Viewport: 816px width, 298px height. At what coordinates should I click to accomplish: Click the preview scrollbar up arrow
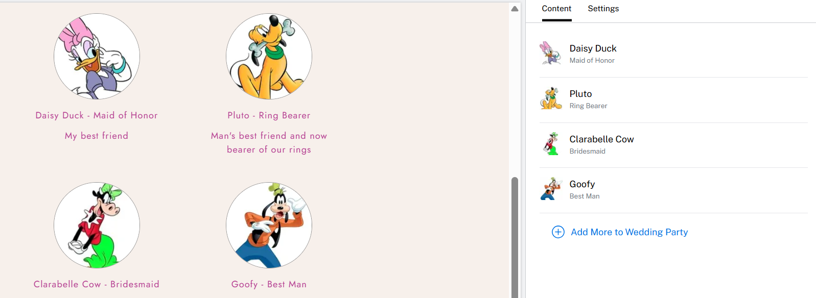515,9
